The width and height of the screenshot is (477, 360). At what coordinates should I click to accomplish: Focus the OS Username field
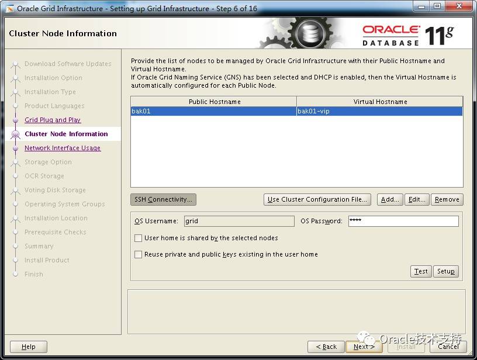[239, 221]
